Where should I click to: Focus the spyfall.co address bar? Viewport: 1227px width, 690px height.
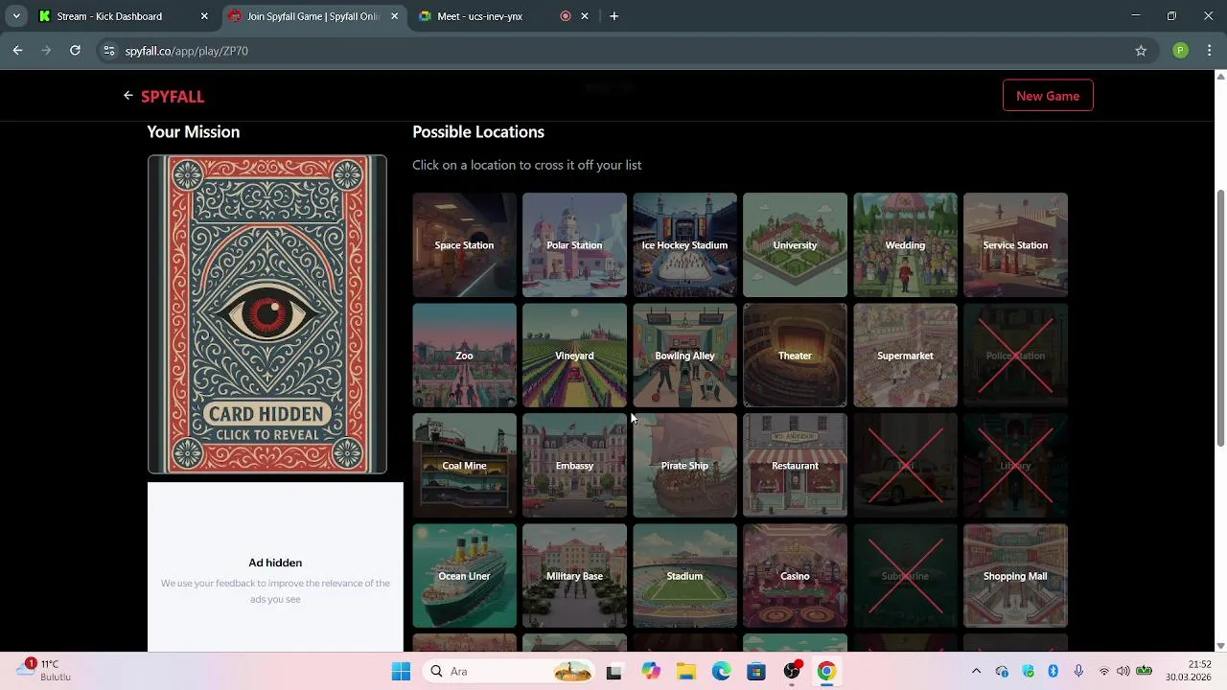tap(628, 51)
